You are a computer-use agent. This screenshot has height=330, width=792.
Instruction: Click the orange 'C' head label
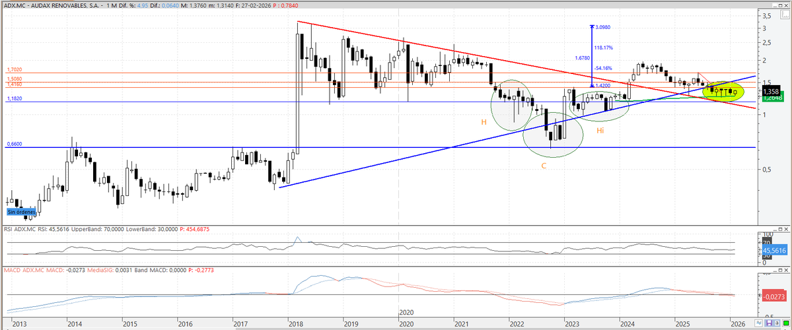pyautogui.click(x=544, y=166)
